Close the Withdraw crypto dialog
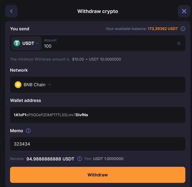Viewport: 192px width, 187px height. tap(184, 11)
